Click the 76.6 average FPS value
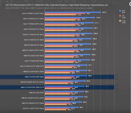 (x=81, y=107)
